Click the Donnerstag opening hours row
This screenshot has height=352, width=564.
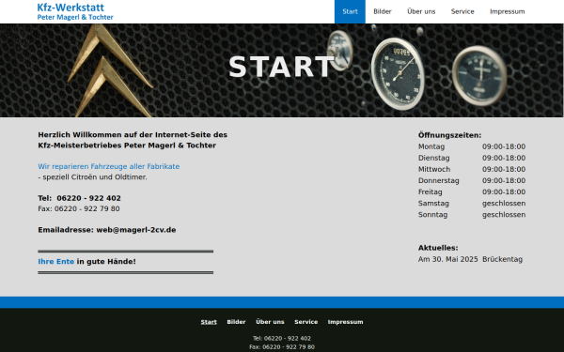(472, 180)
